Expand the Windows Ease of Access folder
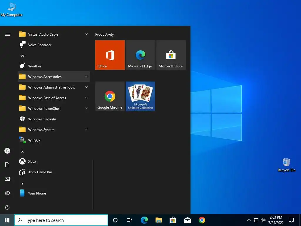301x226 pixels. [54, 98]
